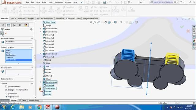Switch to the Sketch tab
The height and width of the screenshot is (110, 196).
[x=13, y=18]
